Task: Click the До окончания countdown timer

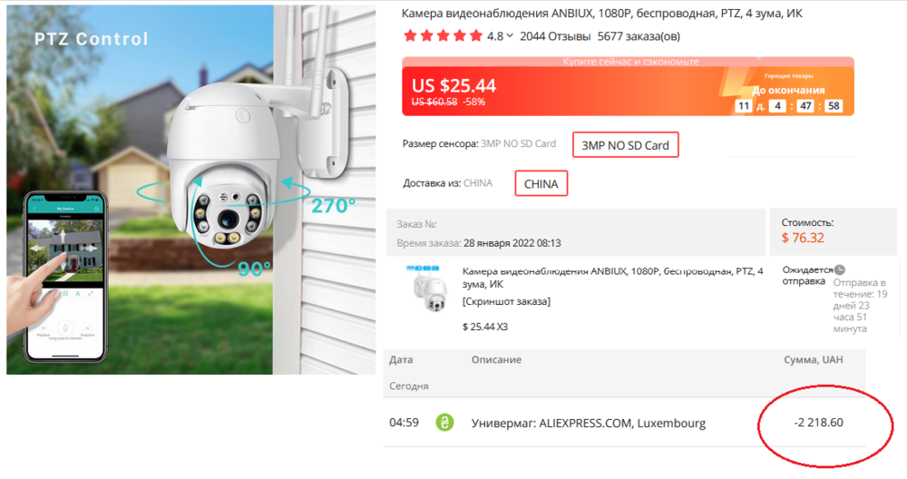Action: [787, 106]
